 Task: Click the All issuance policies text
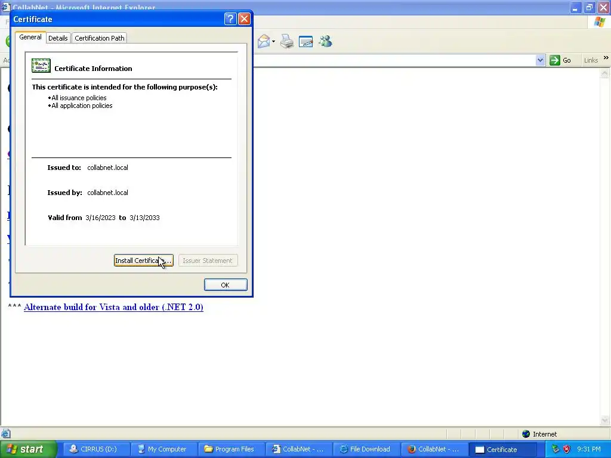tap(79, 98)
